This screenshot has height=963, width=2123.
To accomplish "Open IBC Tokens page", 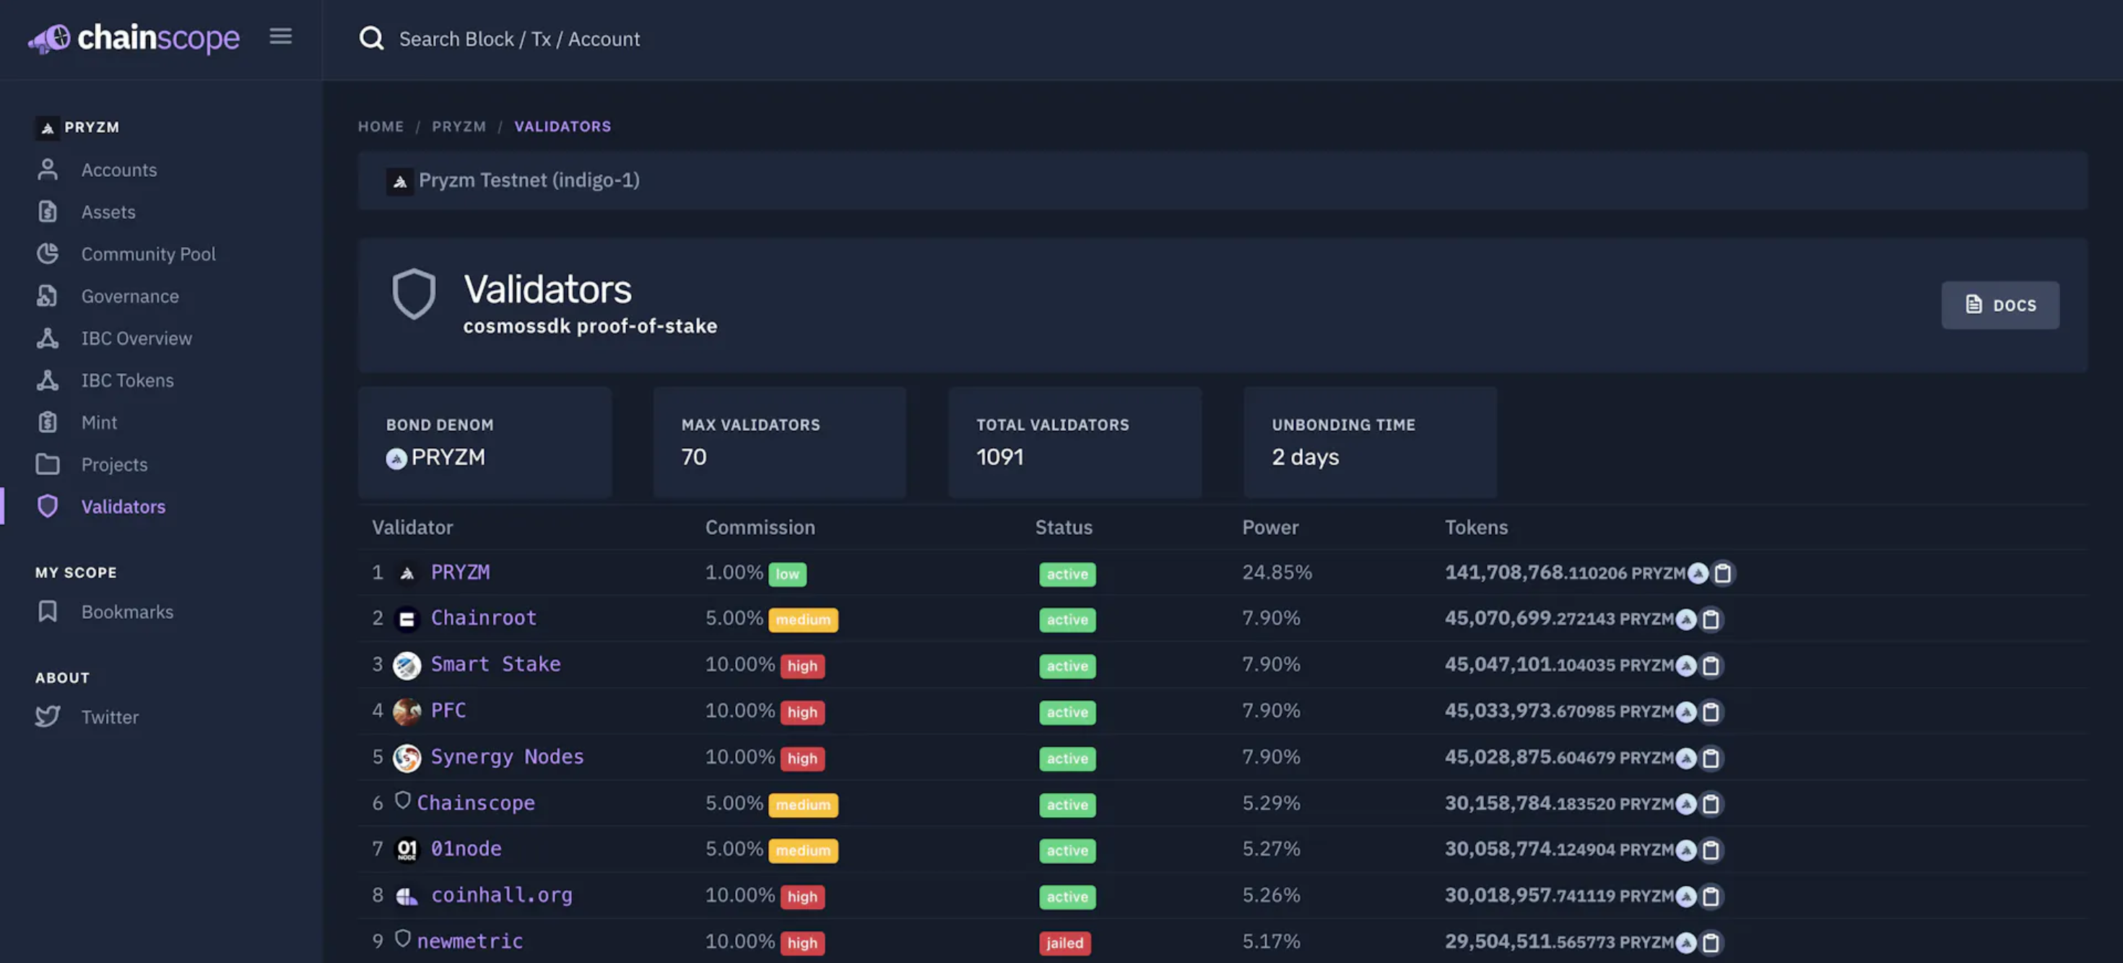I will pos(127,380).
